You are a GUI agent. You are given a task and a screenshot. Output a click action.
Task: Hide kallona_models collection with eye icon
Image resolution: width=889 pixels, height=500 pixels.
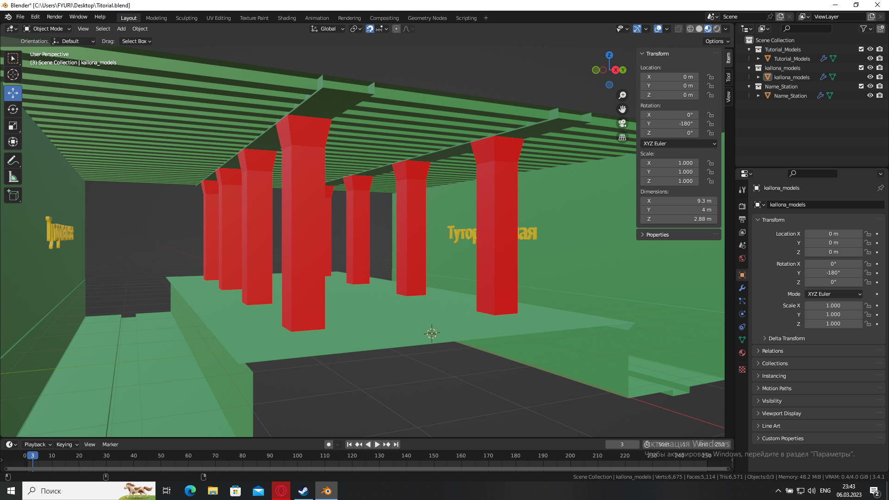870,68
